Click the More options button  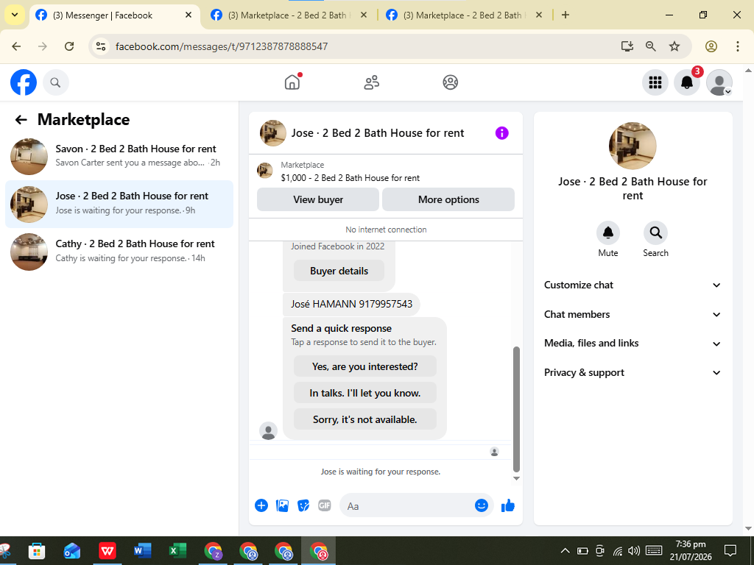pos(448,199)
